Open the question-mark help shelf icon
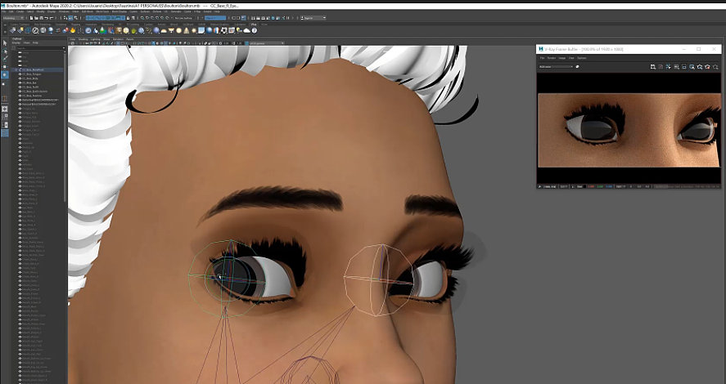 tap(255, 30)
